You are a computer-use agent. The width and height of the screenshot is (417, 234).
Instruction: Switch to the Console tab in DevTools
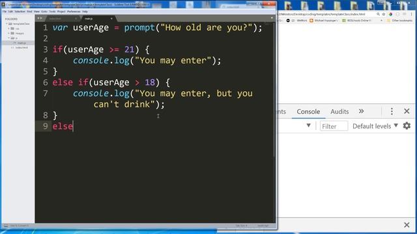click(x=308, y=112)
